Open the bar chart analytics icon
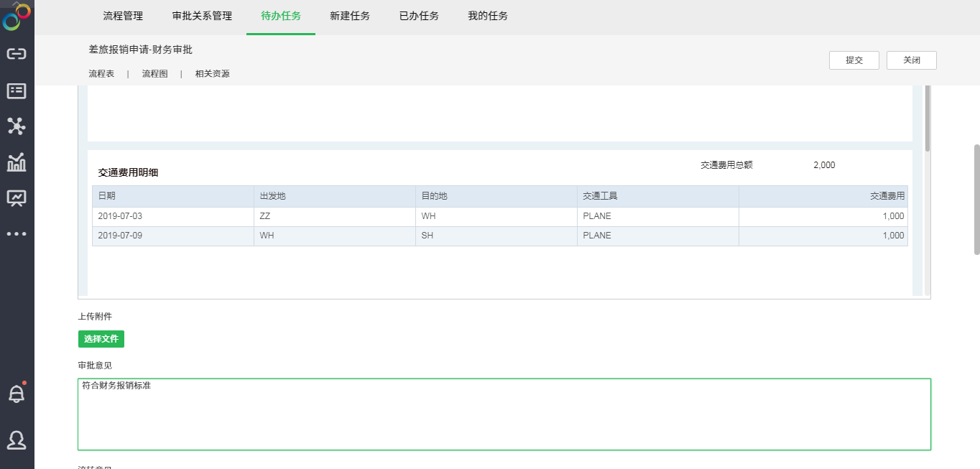Screen dimensions: 980x469 [x=17, y=162]
